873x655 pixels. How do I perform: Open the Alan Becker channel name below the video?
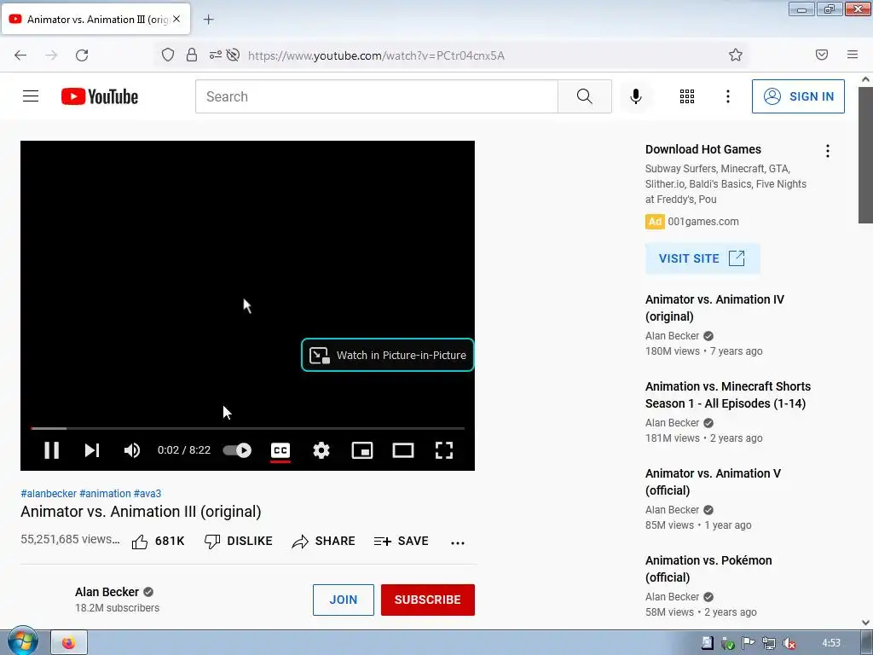[x=107, y=592]
